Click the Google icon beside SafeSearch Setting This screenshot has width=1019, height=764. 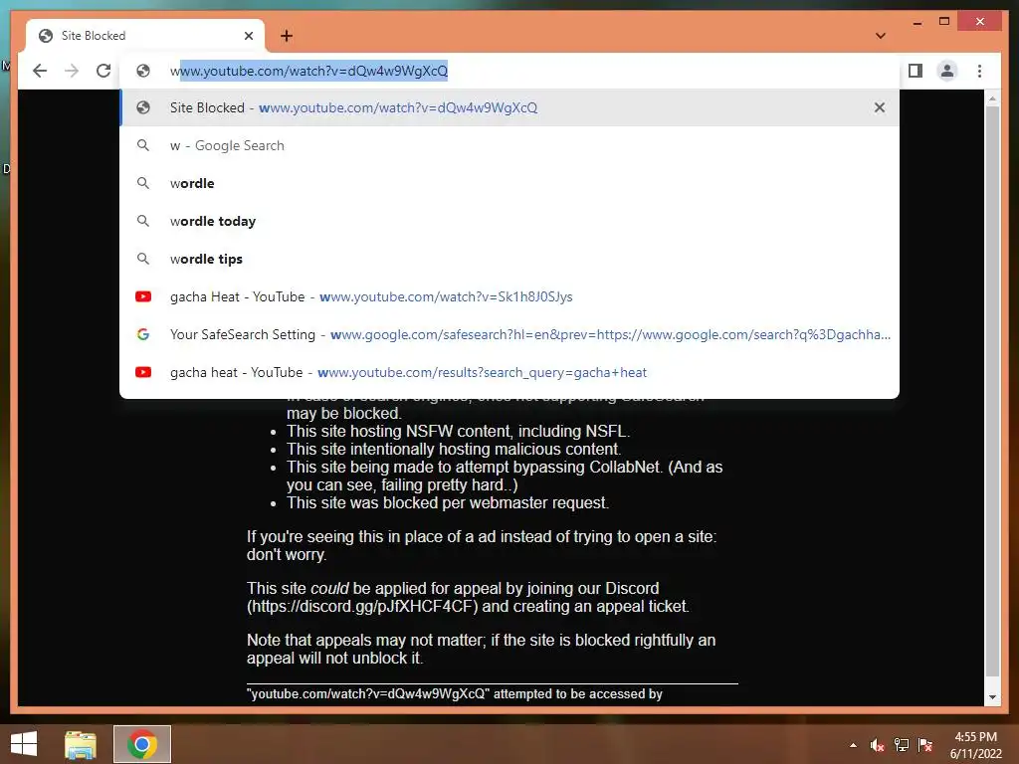[143, 334]
